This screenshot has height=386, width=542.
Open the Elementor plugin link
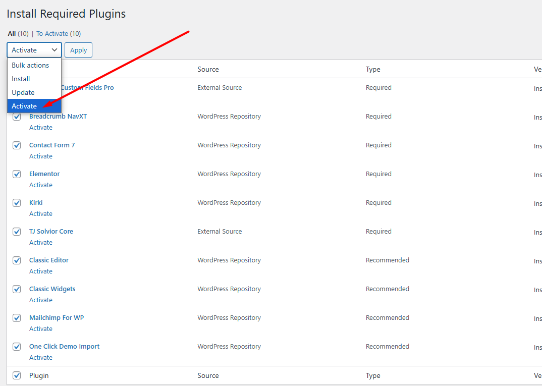pos(44,174)
